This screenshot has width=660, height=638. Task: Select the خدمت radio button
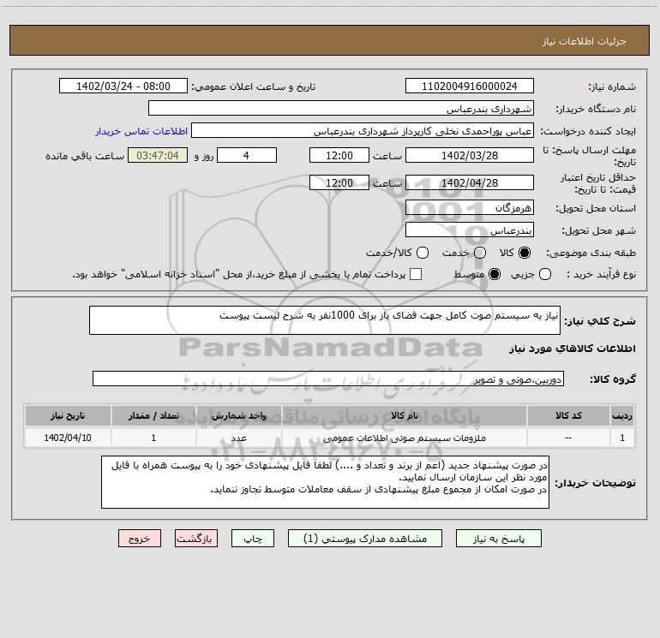pyautogui.click(x=480, y=253)
